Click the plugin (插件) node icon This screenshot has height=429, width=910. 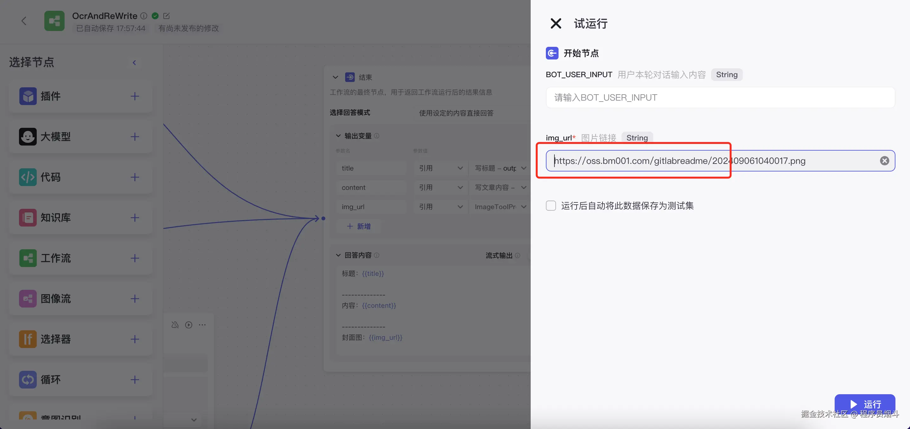(28, 96)
